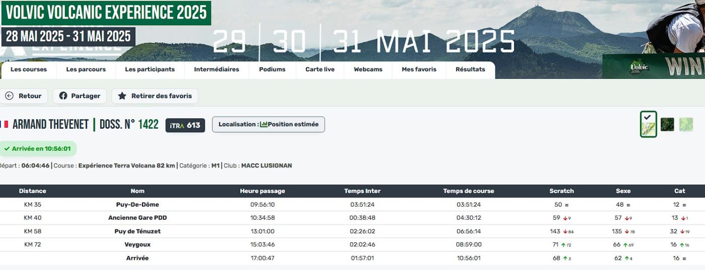705x270 pixels.
Task: Click the Localisation Position estimée button
Action: pyautogui.click(x=268, y=125)
